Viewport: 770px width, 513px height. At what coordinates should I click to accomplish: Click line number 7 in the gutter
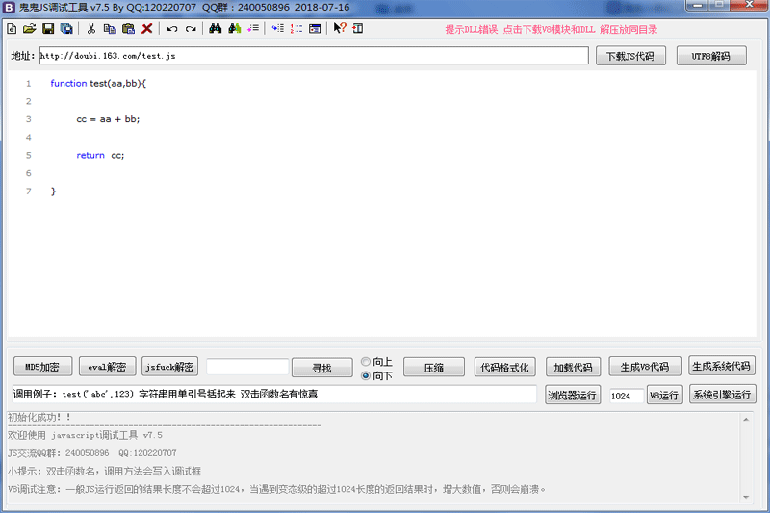tap(29, 191)
